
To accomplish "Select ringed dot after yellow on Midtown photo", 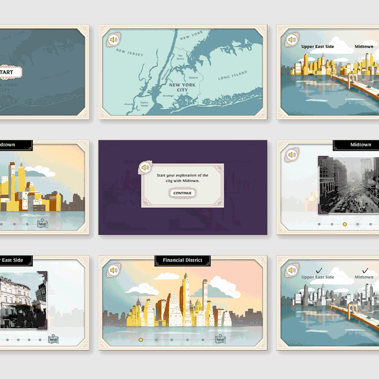I will tap(358, 224).
